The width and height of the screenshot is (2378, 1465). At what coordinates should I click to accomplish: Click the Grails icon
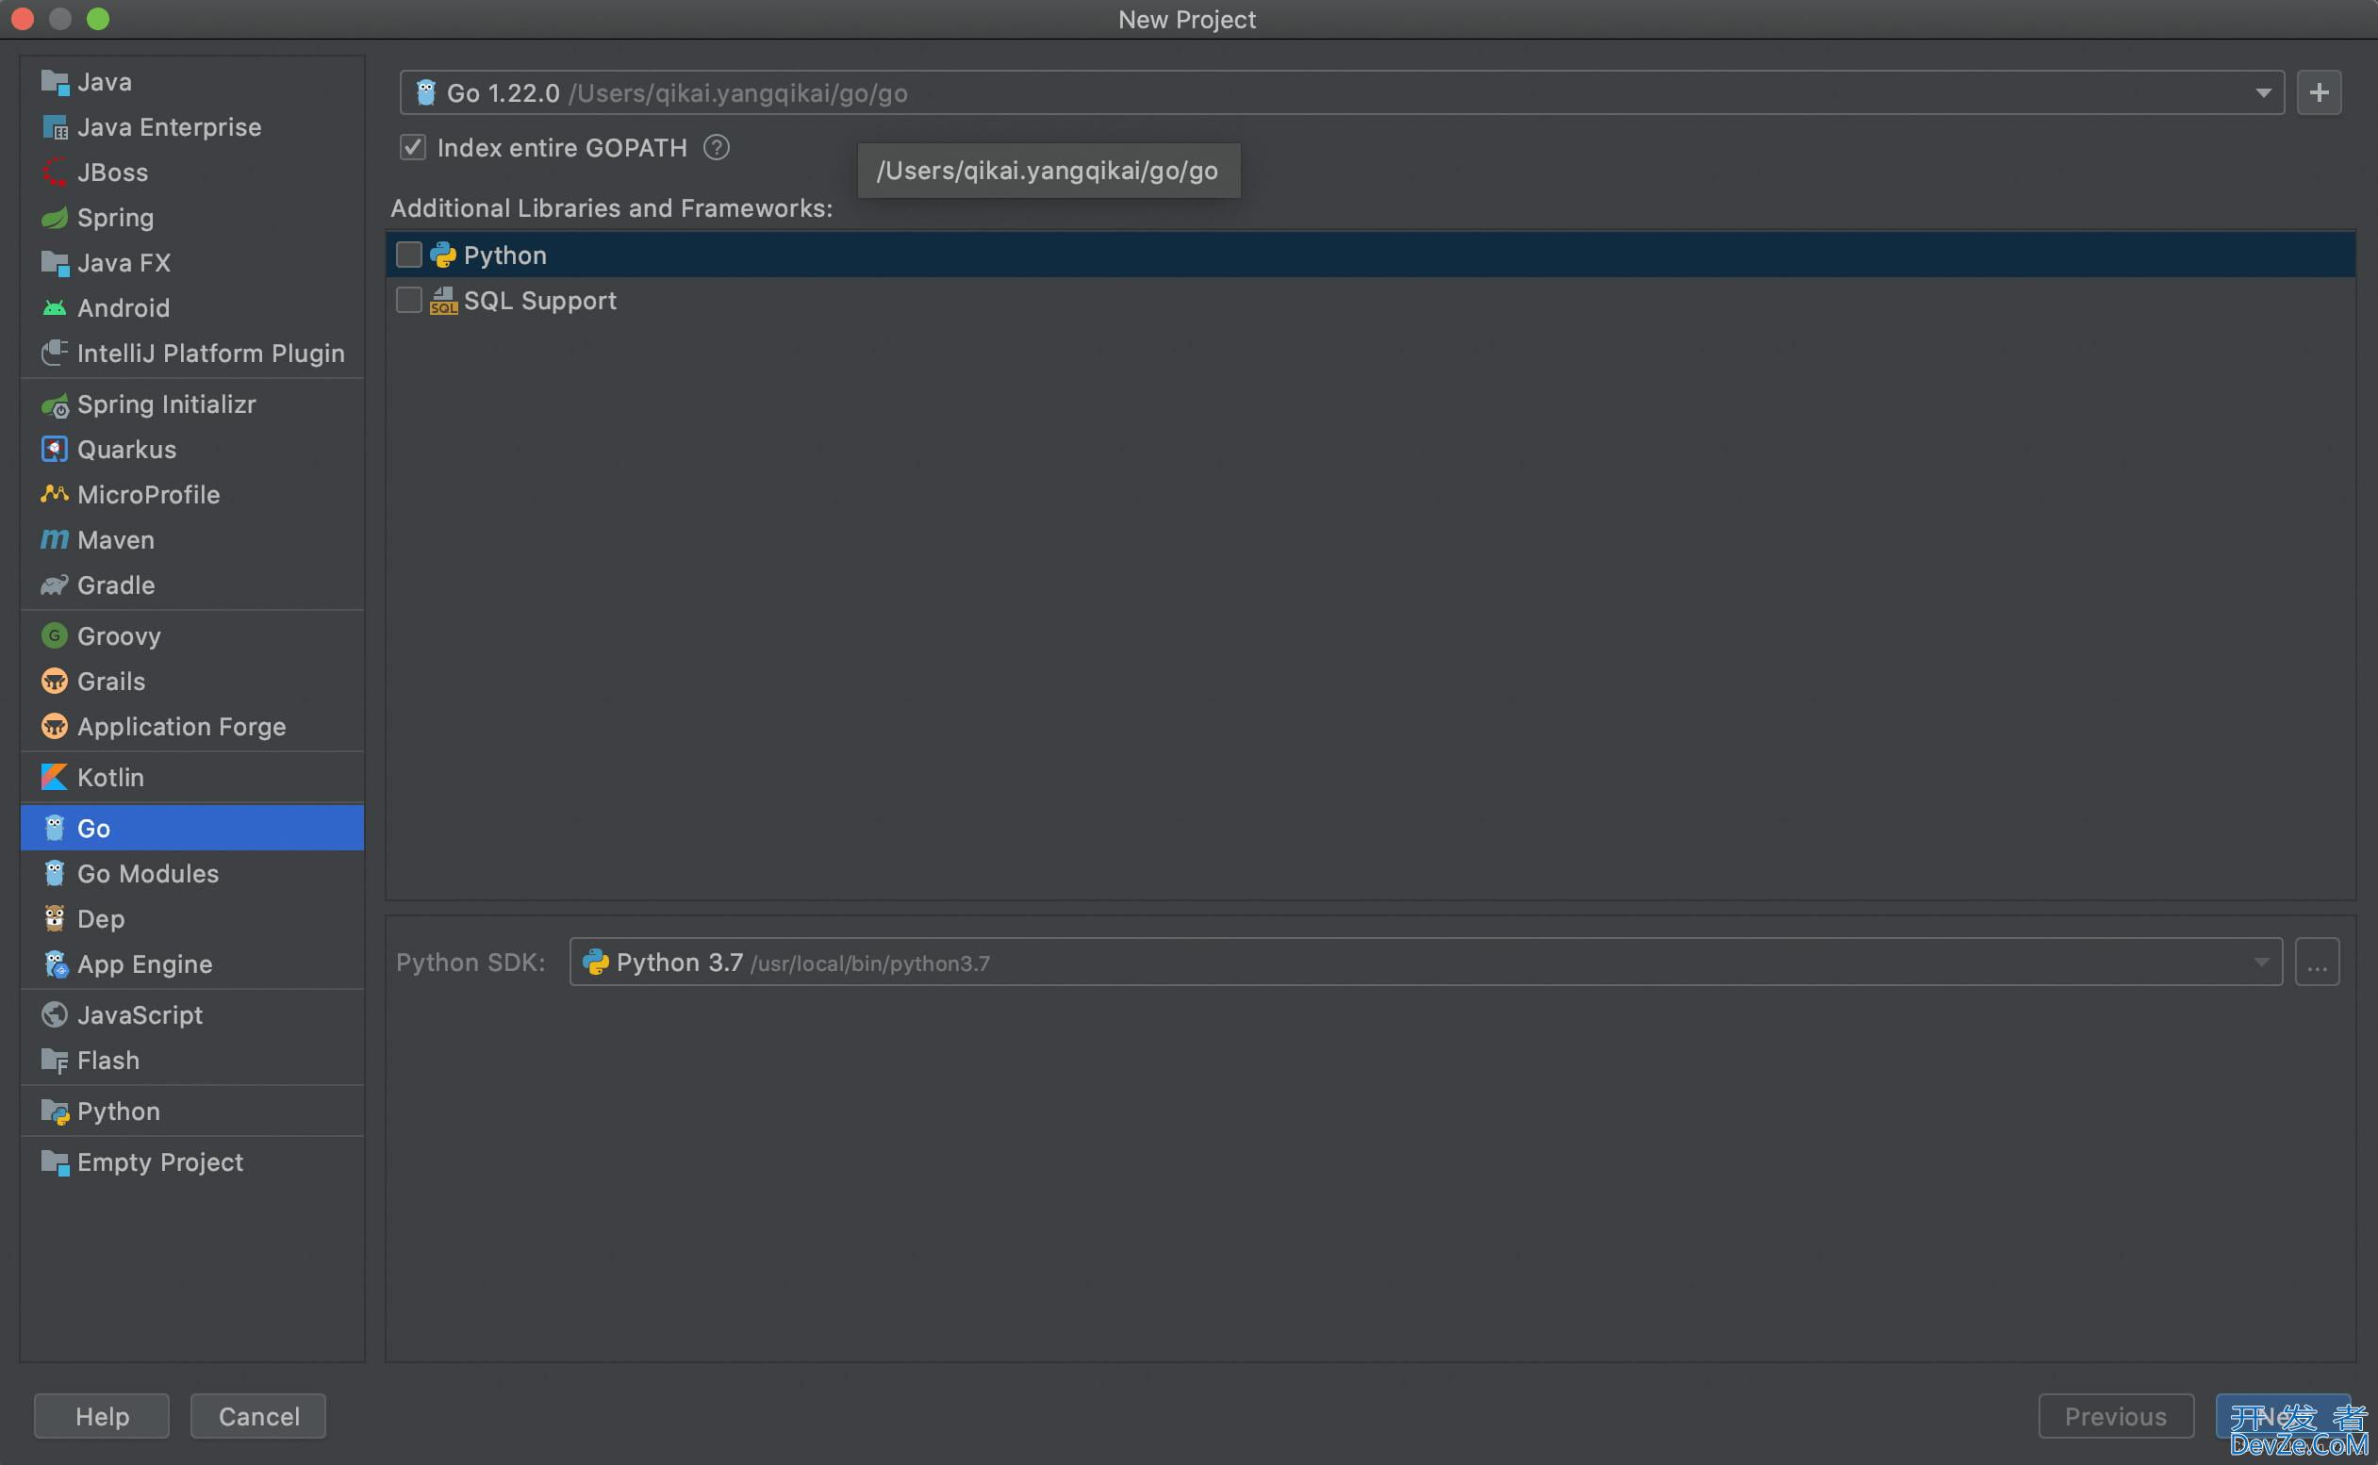click(55, 682)
